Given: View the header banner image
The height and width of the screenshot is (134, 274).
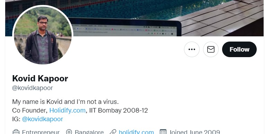Looking at the screenshot, I should 134,18.
